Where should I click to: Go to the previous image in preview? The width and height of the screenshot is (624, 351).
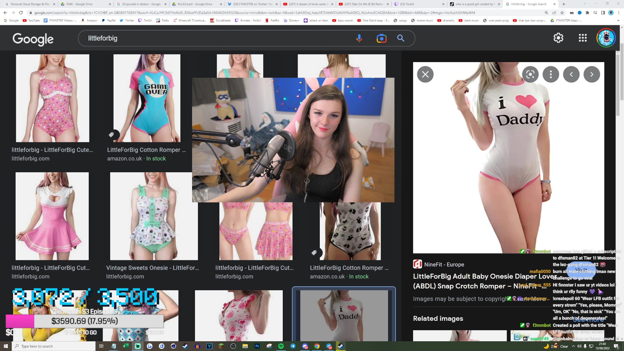[571, 74]
